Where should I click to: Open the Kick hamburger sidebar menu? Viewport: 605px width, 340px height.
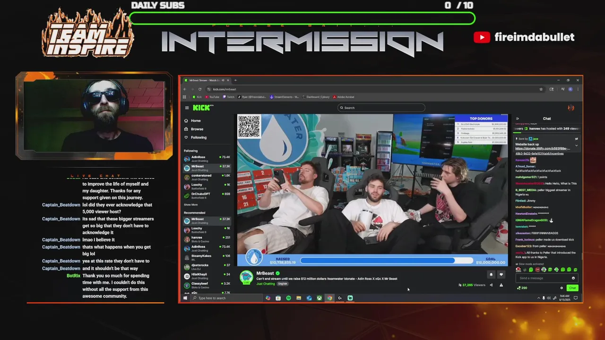tap(187, 108)
